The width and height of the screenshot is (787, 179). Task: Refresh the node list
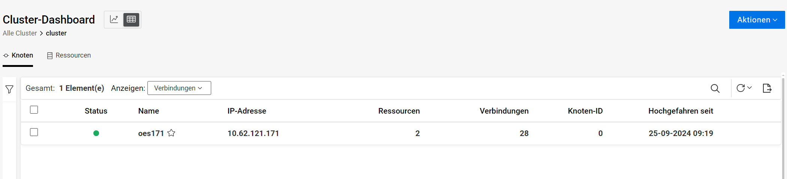pos(740,88)
